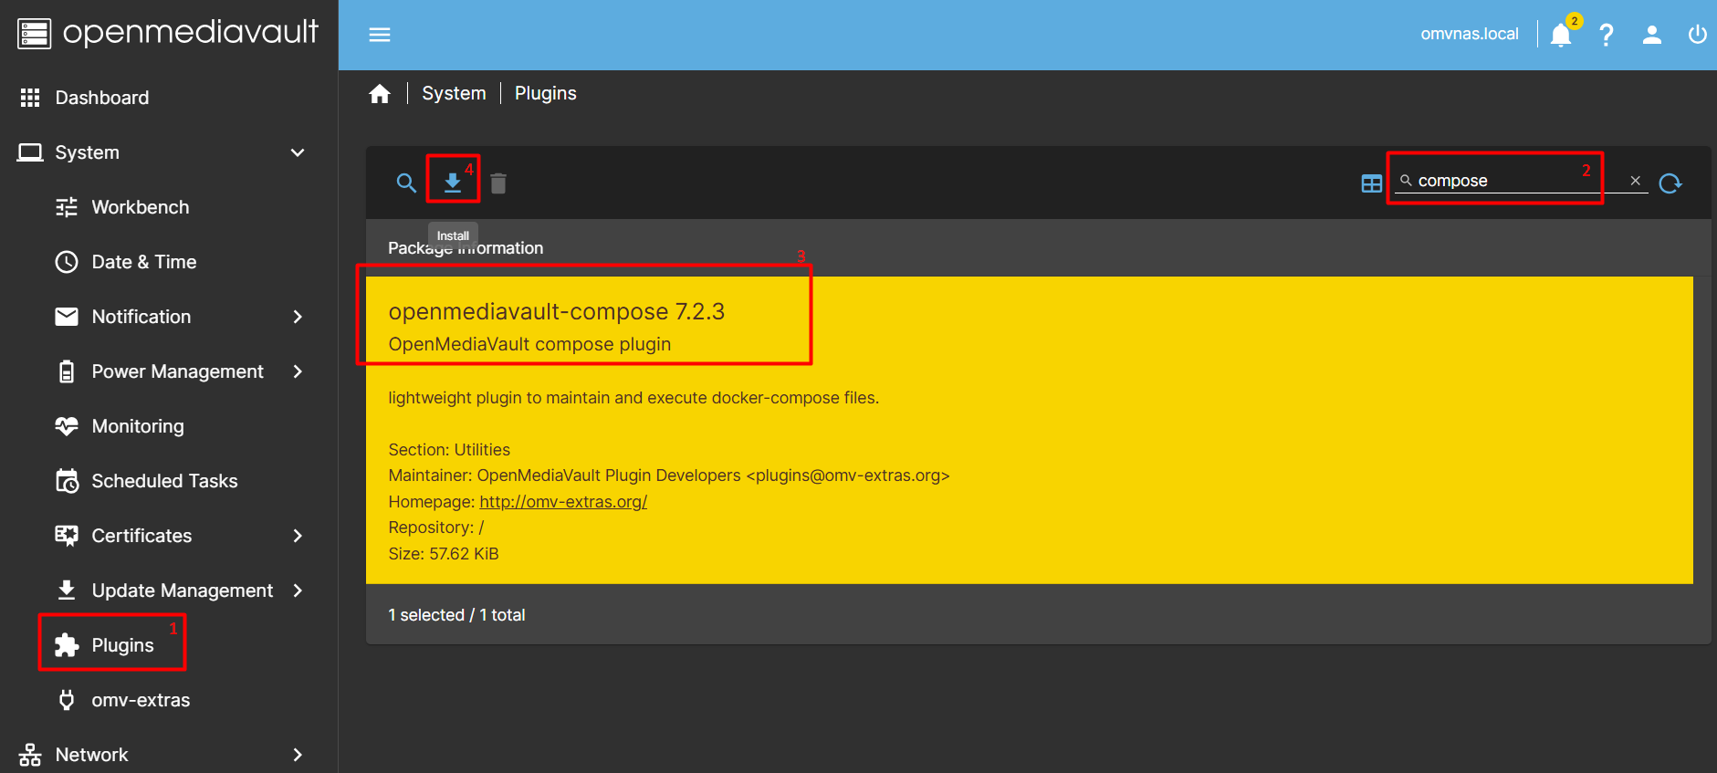Open the table columns layout icon
This screenshot has width=1717, height=773.
click(1371, 183)
